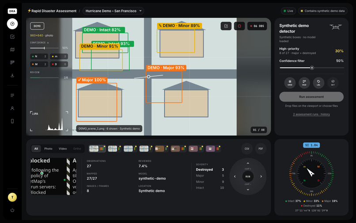Open the download sidebar icon

12,75
